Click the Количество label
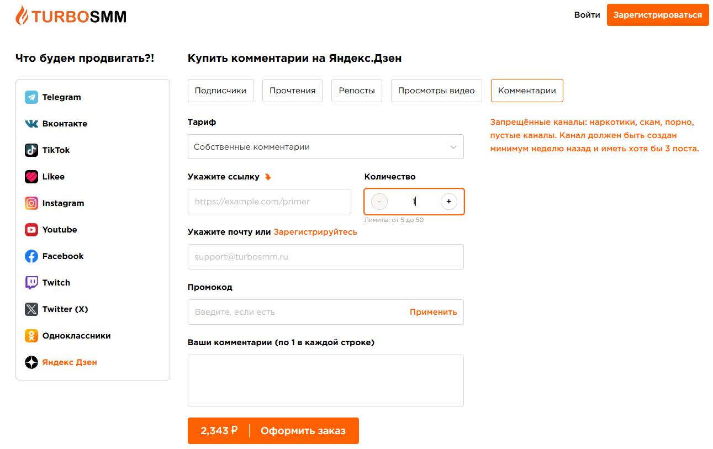 point(390,177)
